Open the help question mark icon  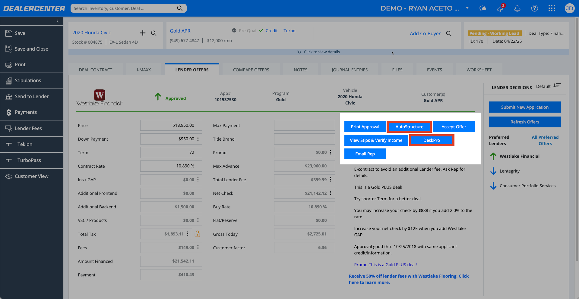coord(535,8)
